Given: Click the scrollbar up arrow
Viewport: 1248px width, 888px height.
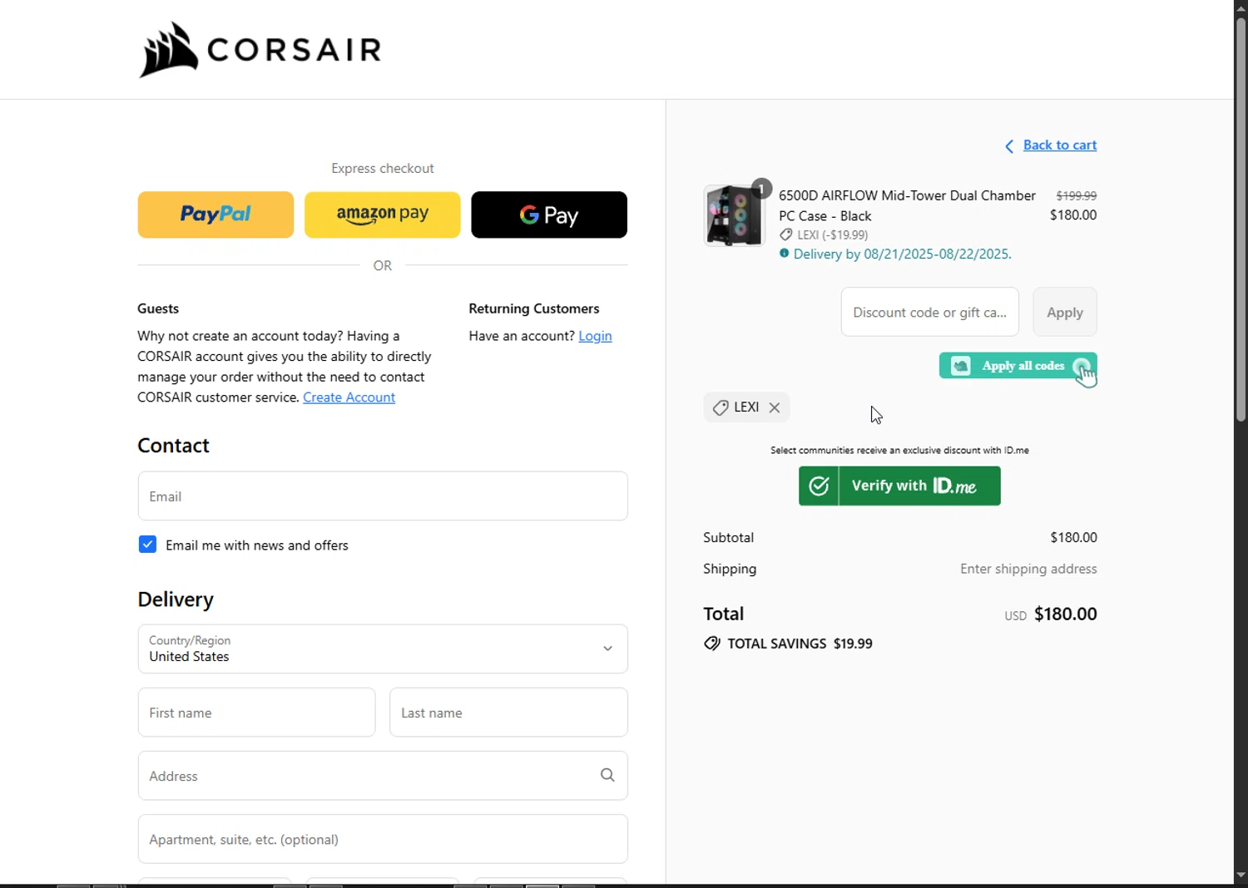Looking at the screenshot, I should (1241, 7).
